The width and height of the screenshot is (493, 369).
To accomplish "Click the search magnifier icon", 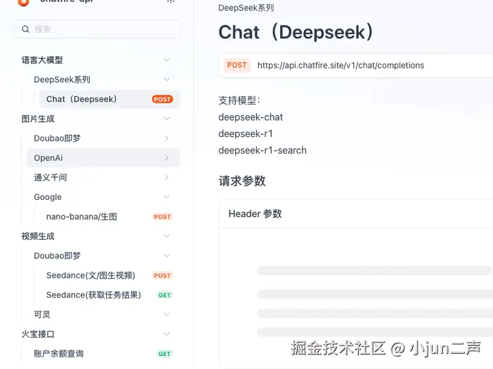I will pos(25,29).
